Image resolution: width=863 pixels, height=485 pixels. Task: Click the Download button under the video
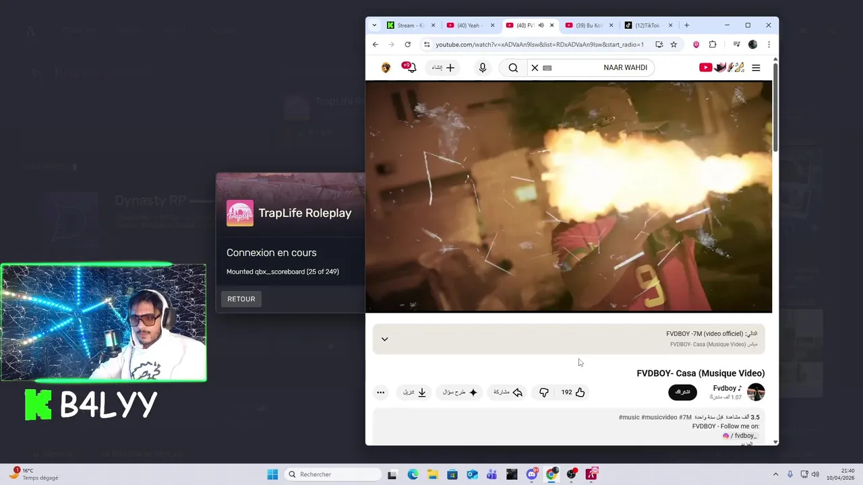[415, 392]
